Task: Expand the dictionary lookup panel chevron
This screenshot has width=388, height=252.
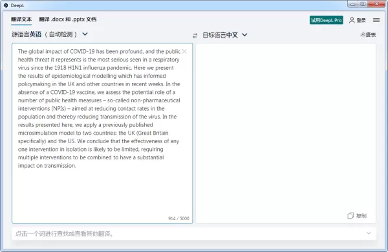Action: pos(369,233)
